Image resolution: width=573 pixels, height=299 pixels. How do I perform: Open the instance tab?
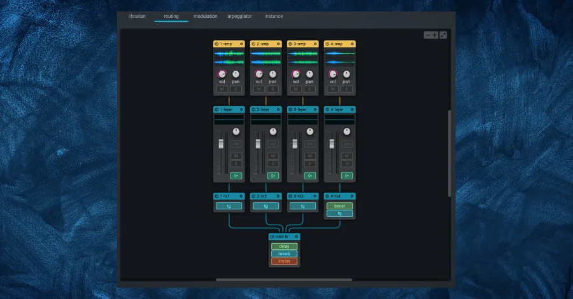(x=274, y=16)
